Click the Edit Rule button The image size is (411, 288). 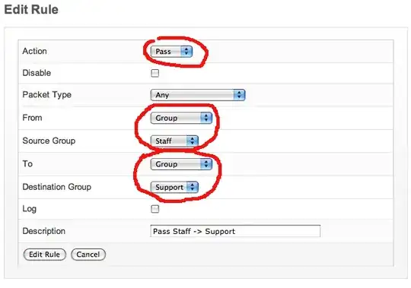[45, 255]
